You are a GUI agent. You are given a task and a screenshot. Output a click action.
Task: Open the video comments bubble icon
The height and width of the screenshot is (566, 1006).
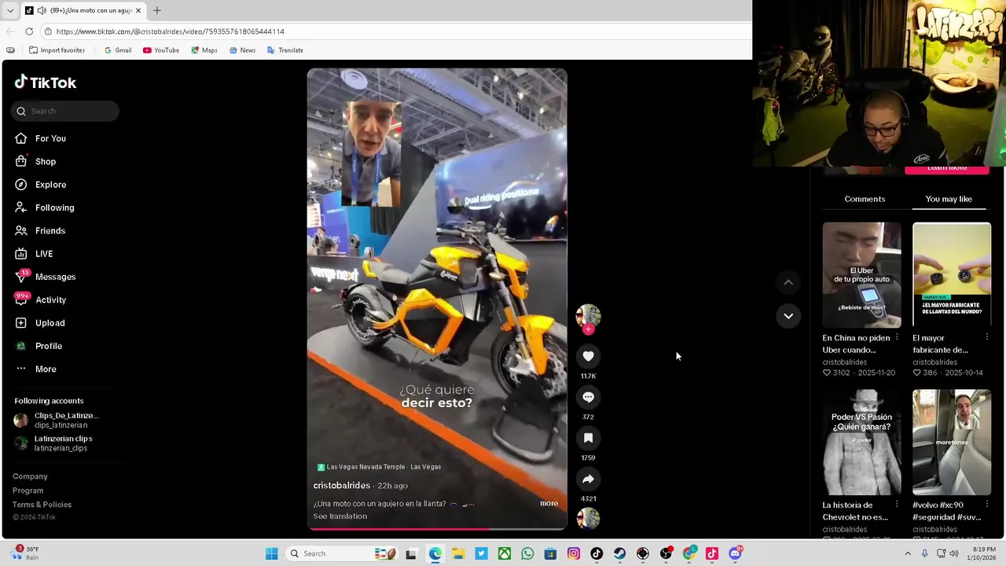588,397
